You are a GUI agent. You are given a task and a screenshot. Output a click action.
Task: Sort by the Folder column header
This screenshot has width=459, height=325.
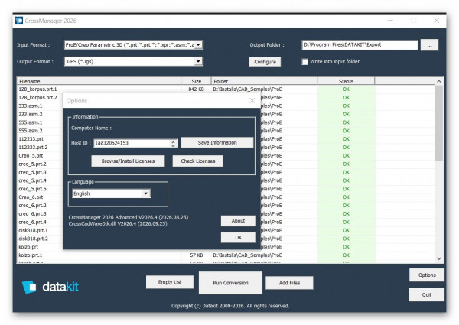(x=264, y=81)
